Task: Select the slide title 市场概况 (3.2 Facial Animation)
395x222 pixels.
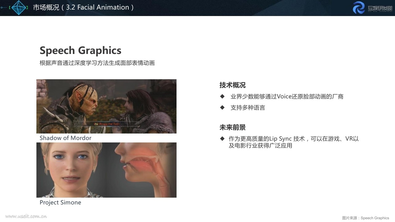Action: point(83,7)
